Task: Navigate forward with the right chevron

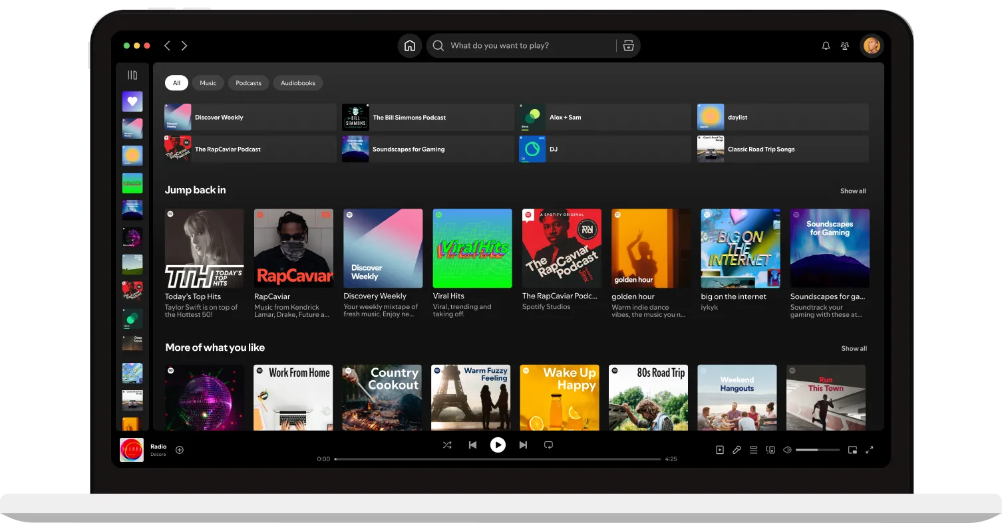Action: (x=184, y=45)
